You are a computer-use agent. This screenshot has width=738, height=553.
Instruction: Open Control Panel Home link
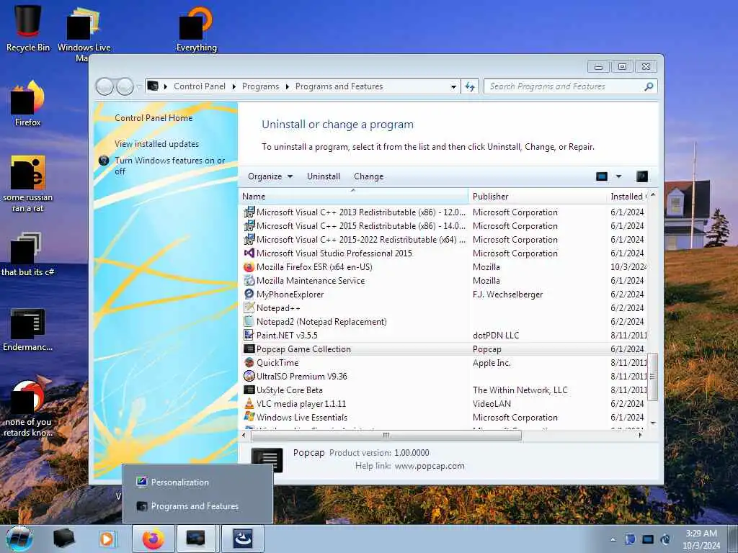pyautogui.click(x=154, y=118)
